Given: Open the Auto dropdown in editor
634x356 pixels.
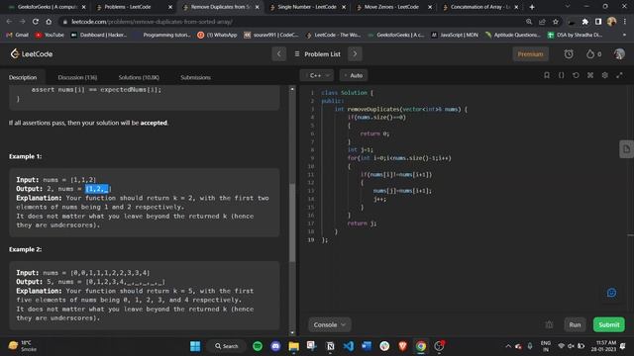Looking at the screenshot, I should pyautogui.click(x=354, y=75).
